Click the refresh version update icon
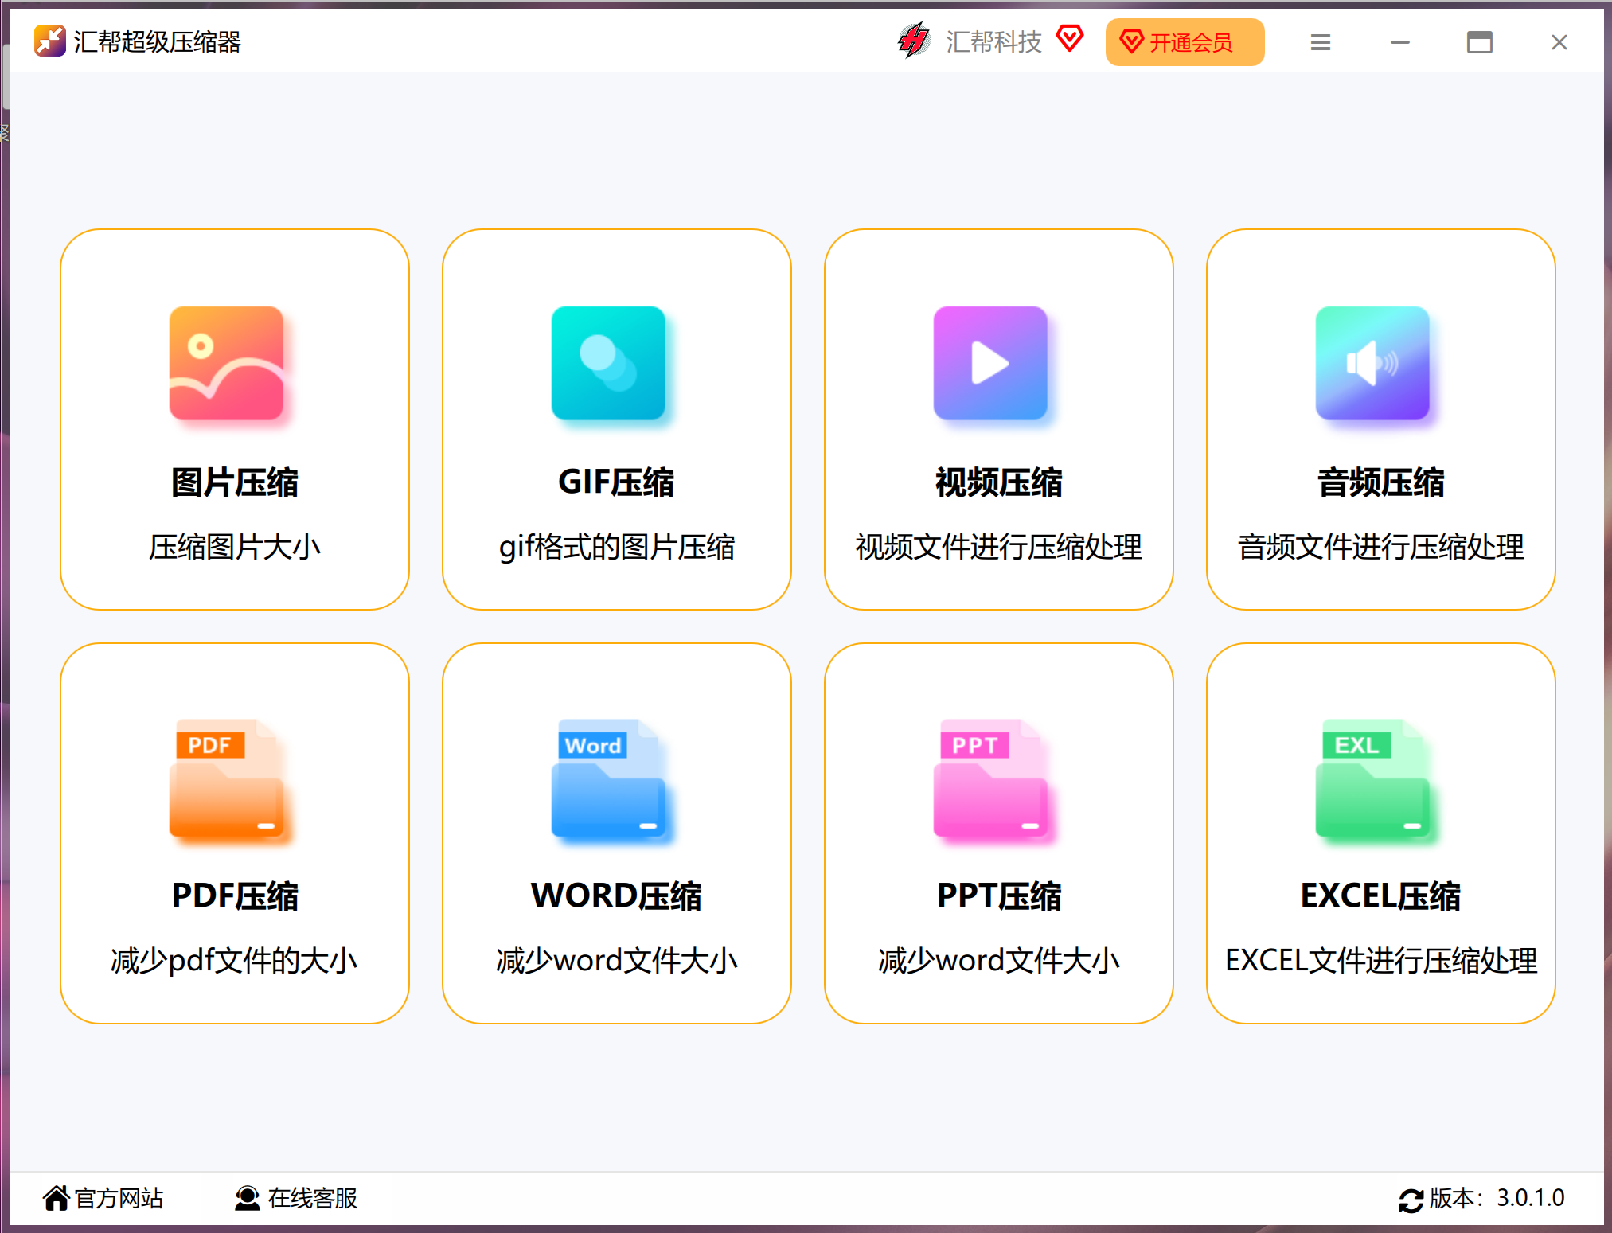This screenshot has height=1233, width=1612. [1411, 1200]
